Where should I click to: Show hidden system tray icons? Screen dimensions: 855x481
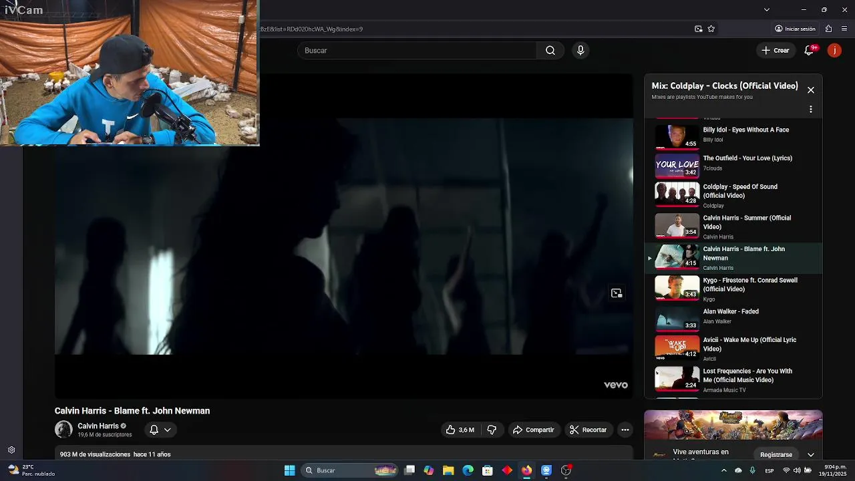pyautogui.click(x=723, y=470)
